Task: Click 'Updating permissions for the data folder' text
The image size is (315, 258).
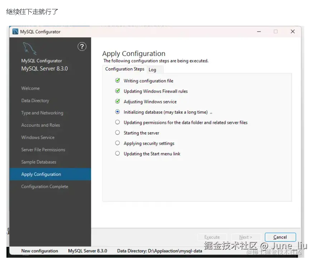Action: 185,122
